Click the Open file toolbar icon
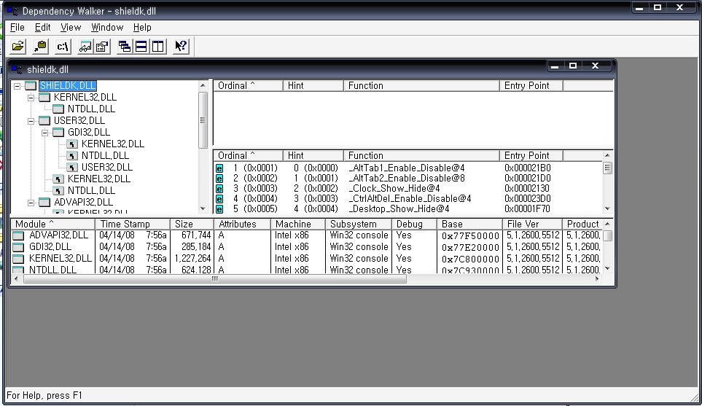This screenshot has width=702, height=406. click(x=18, y=46)
